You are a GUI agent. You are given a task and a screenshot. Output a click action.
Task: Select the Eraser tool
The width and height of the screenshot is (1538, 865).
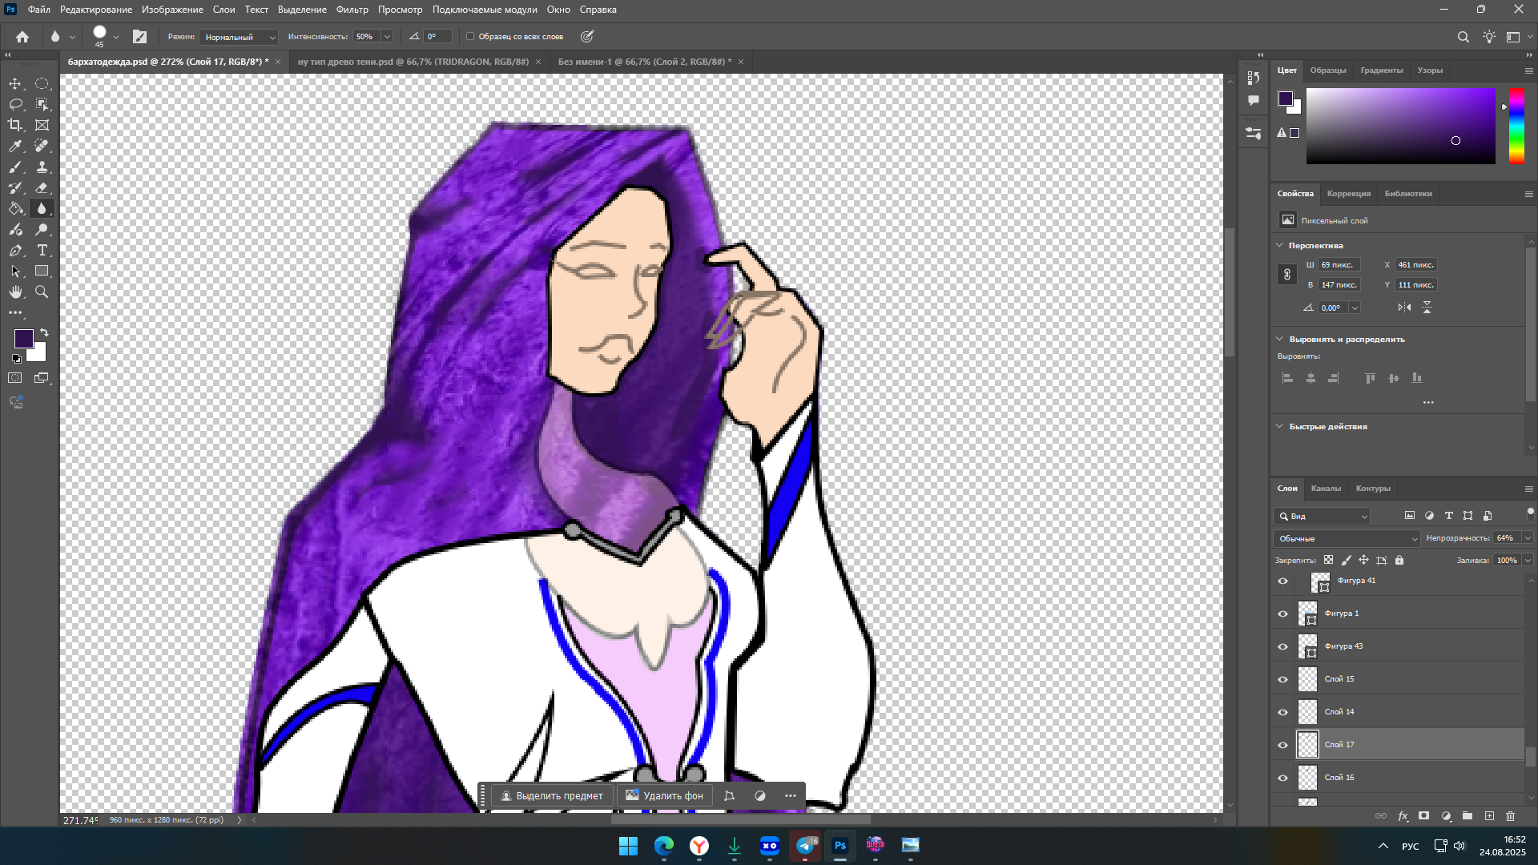pos(42,187)
